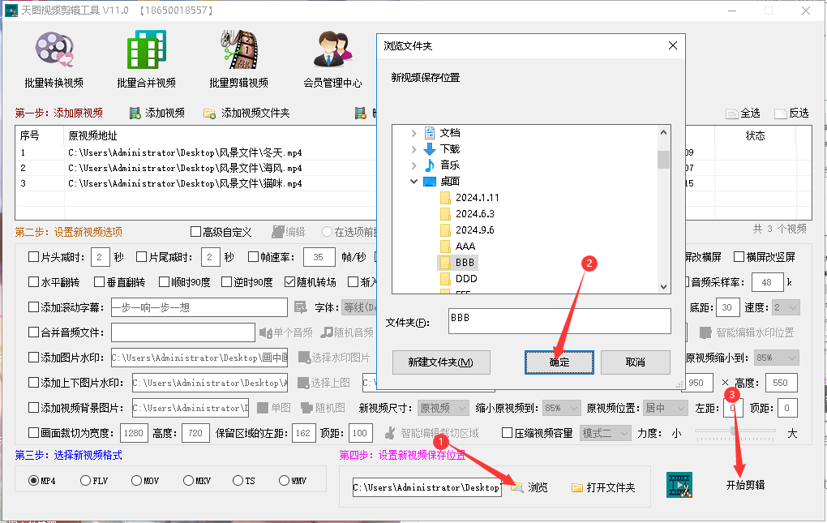Enable 片头减时 checkbox
Screen dimensions: 827x523
(x=34, y=257)
